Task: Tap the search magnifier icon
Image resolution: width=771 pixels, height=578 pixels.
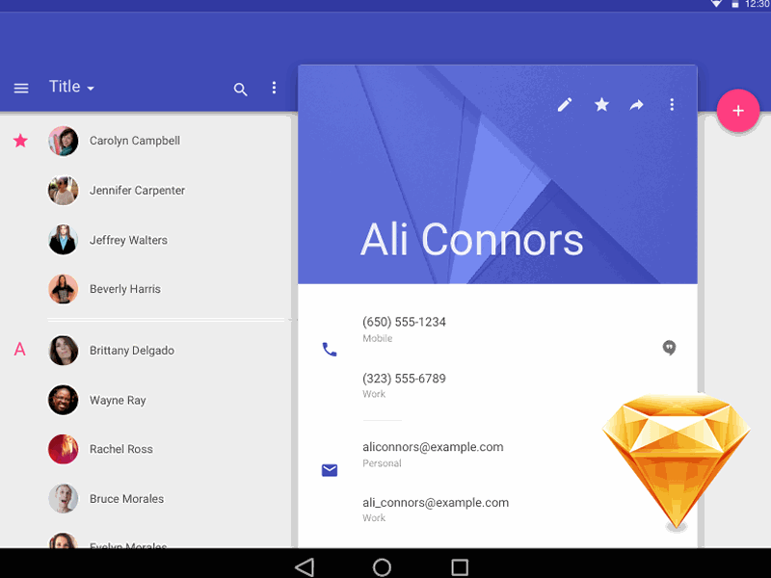Action: click(x=240, y=89)
